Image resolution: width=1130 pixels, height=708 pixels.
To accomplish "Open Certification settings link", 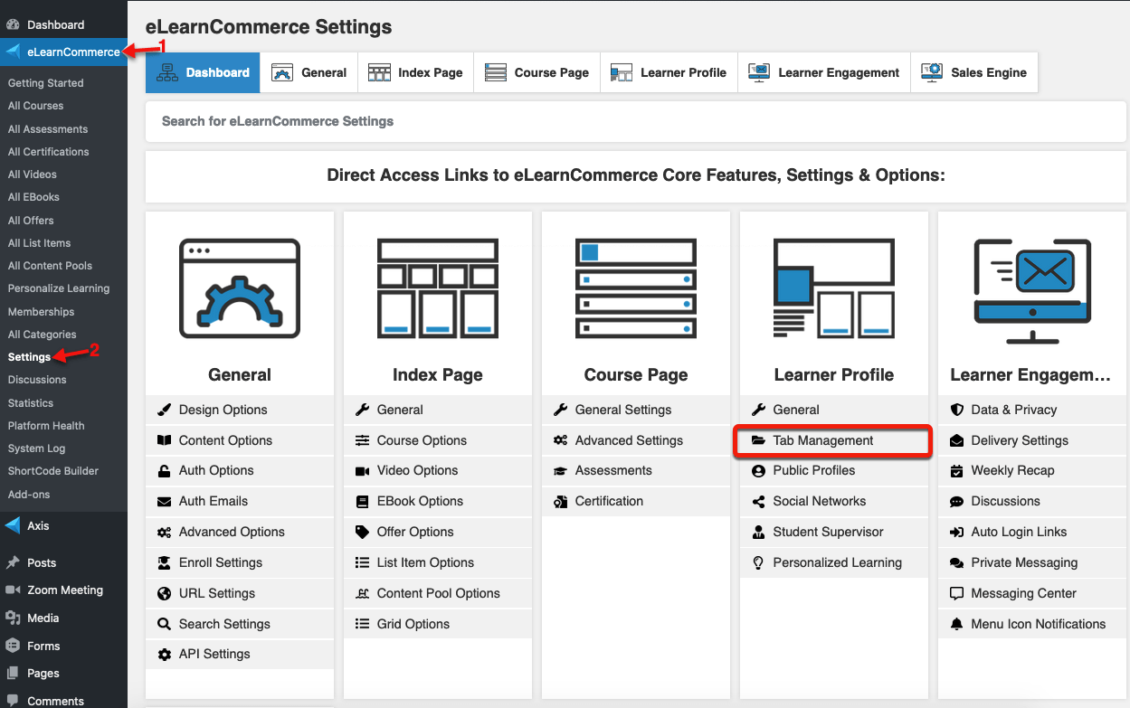I will pos(636,501).
